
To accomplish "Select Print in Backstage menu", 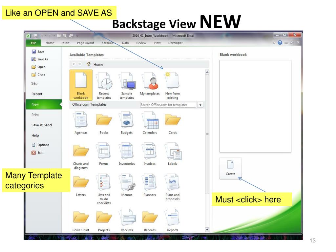I will [x=35, y=115].
